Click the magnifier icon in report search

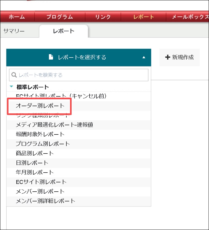[14, 75]
